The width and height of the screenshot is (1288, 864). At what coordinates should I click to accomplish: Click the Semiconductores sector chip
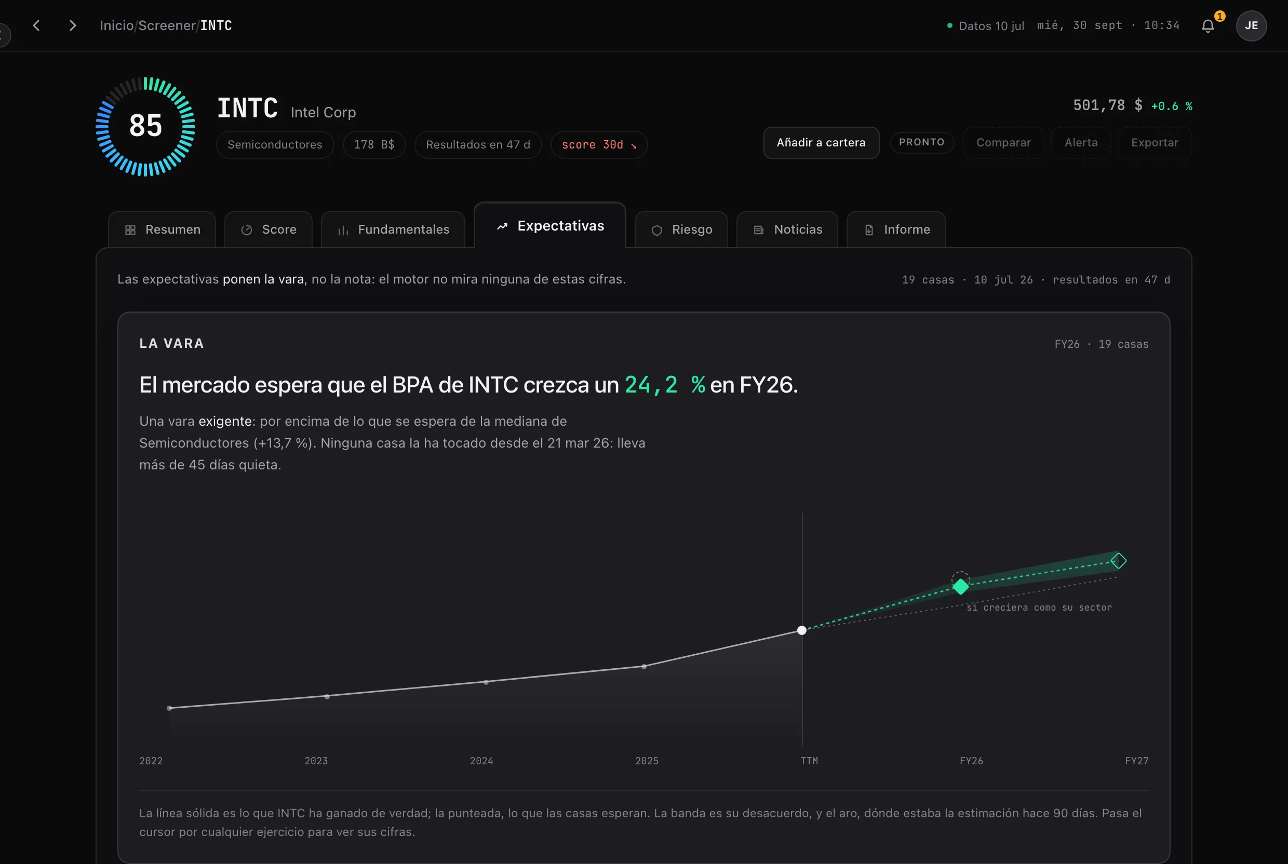pyautogui.click(x=275, y=145)
